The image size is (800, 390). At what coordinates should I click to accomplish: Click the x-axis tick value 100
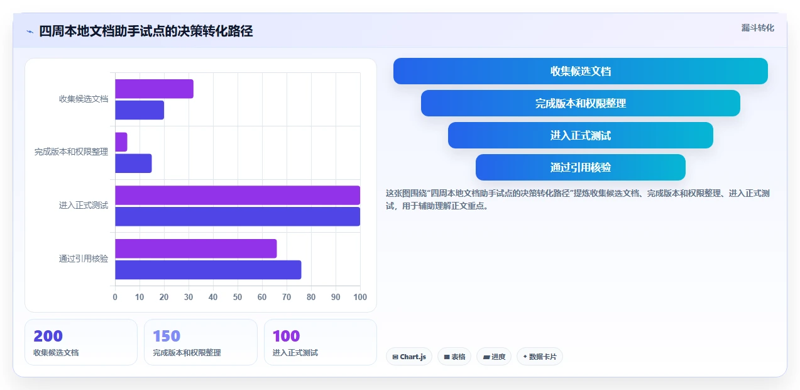[360, 297]
